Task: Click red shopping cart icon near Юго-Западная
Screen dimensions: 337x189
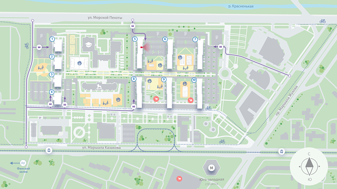Action: 178,178
